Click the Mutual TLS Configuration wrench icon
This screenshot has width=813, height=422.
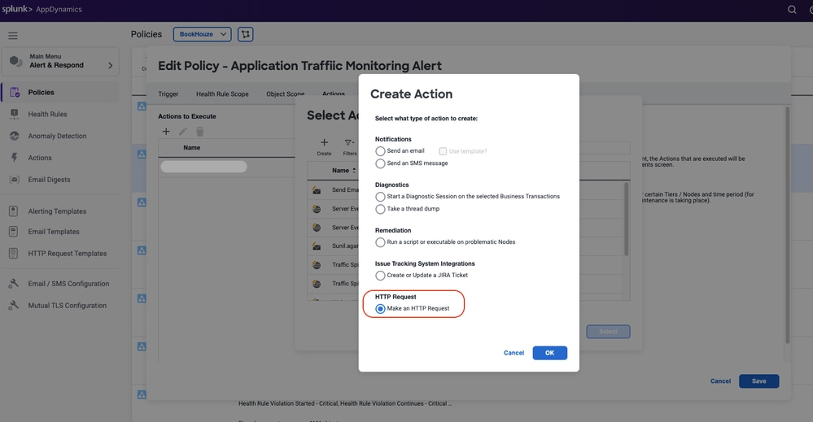[14, 306]
